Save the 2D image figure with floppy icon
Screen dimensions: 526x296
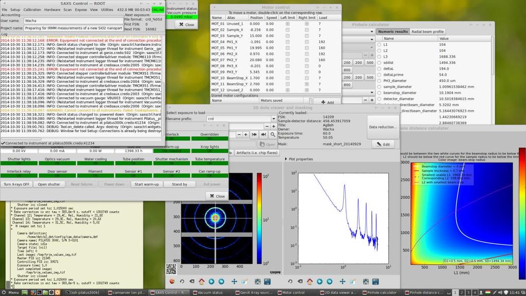point(267,282)
